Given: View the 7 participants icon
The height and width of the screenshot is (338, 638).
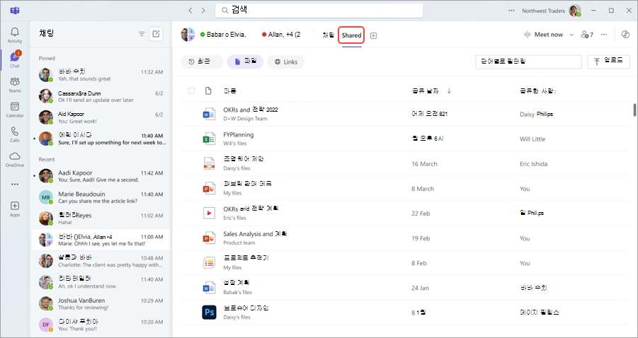Looking at the screenshot, I should click(x=587, y=35).
